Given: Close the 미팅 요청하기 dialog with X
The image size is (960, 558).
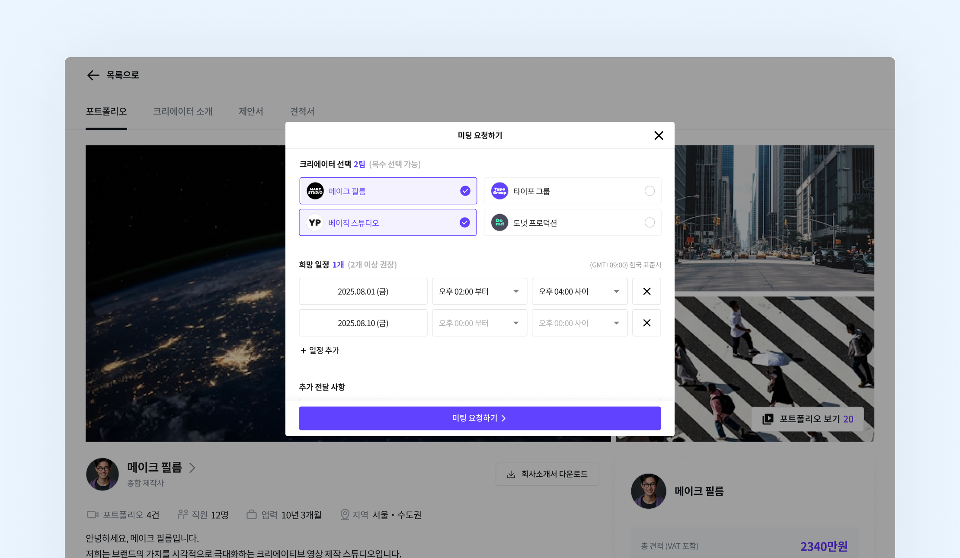Looking at the screenshot, I should (659, 136).
